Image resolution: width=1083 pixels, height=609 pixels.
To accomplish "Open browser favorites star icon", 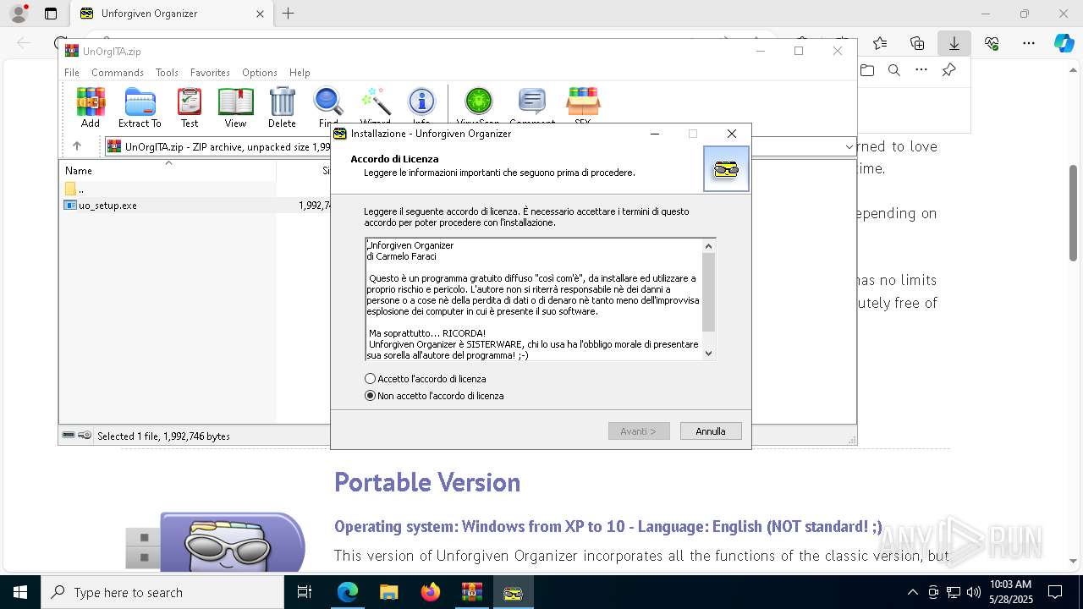I will pos(880,43).
